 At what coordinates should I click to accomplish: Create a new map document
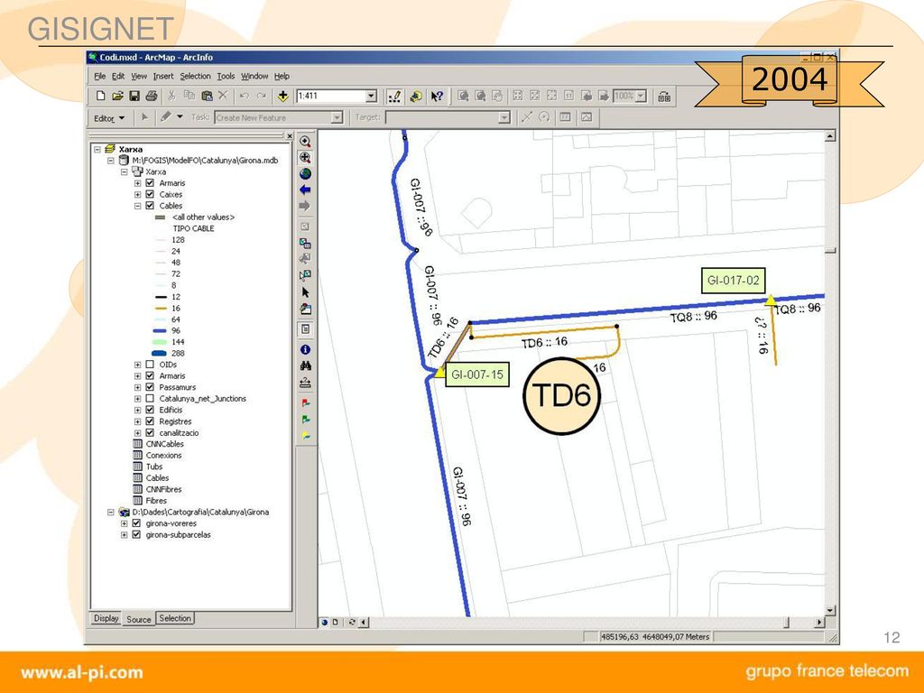(100, 96)
